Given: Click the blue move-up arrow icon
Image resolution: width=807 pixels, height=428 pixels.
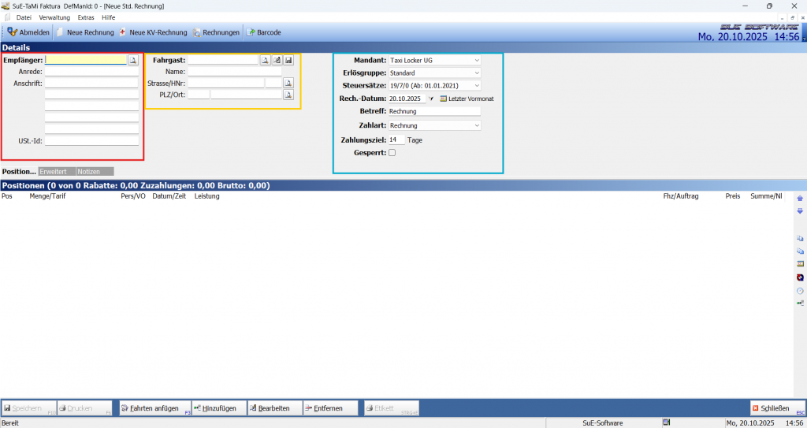Looking at the screenshot, I should tap(800, 199).
